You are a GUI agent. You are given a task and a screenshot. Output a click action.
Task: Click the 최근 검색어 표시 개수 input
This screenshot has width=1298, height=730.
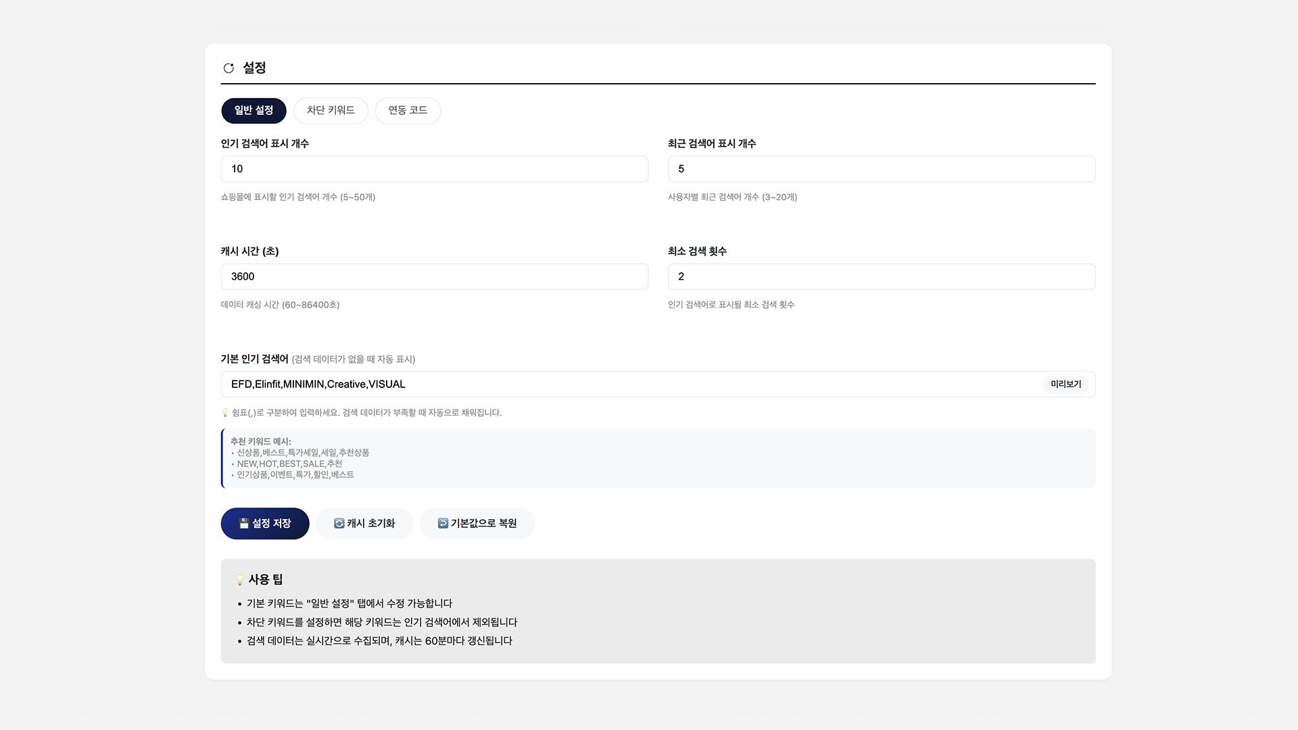point(881,169)
